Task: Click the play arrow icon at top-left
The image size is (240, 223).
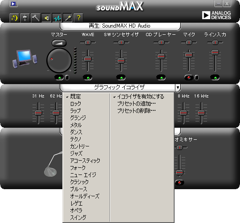Action: (x=13, y=4)
